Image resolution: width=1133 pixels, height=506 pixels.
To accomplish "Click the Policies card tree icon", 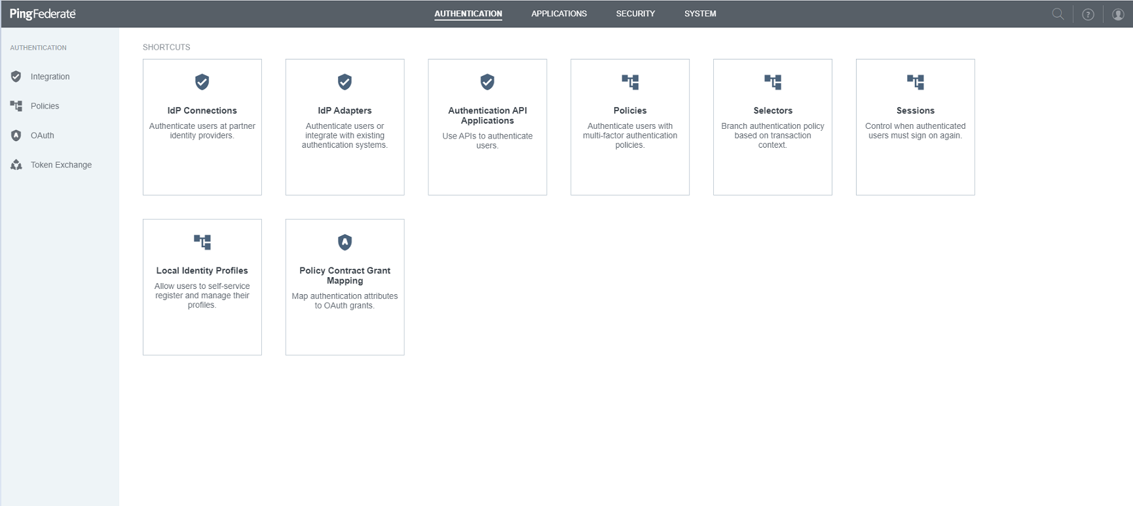I will coord(630,82).
